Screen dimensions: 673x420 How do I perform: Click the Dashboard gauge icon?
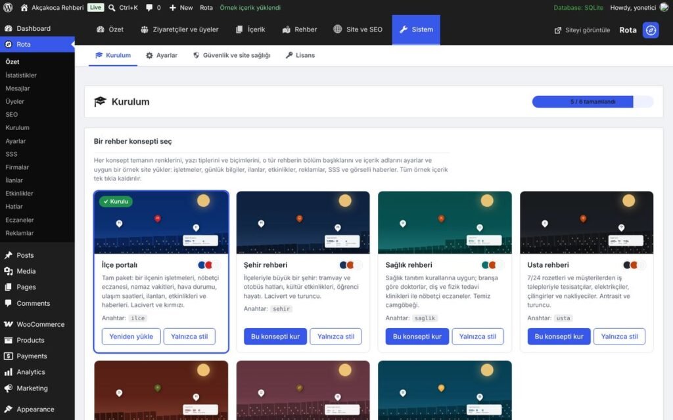click(x=9, y=28)
